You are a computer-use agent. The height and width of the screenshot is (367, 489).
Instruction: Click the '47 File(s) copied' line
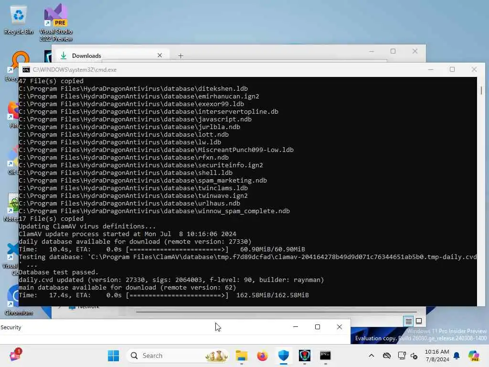tap(51, 81)
